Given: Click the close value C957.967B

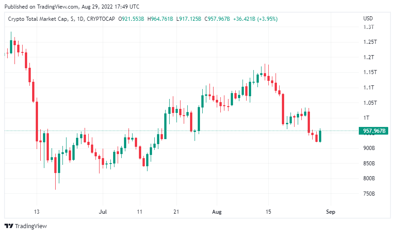Looking at the screenshot, I should tap(218, 19).
